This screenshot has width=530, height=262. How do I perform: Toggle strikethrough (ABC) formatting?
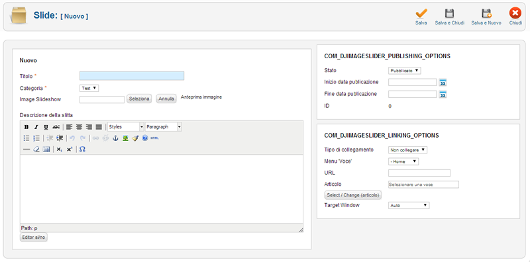coord(56,127)
